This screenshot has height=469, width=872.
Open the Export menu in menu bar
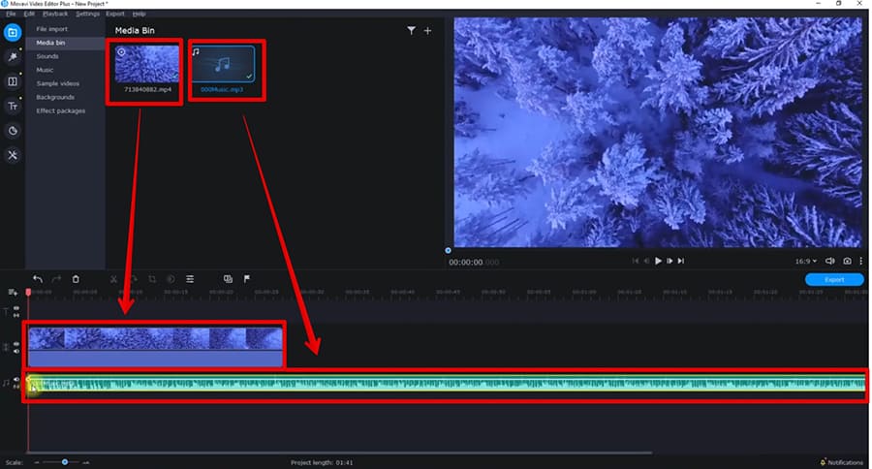[x=115, y=14]
